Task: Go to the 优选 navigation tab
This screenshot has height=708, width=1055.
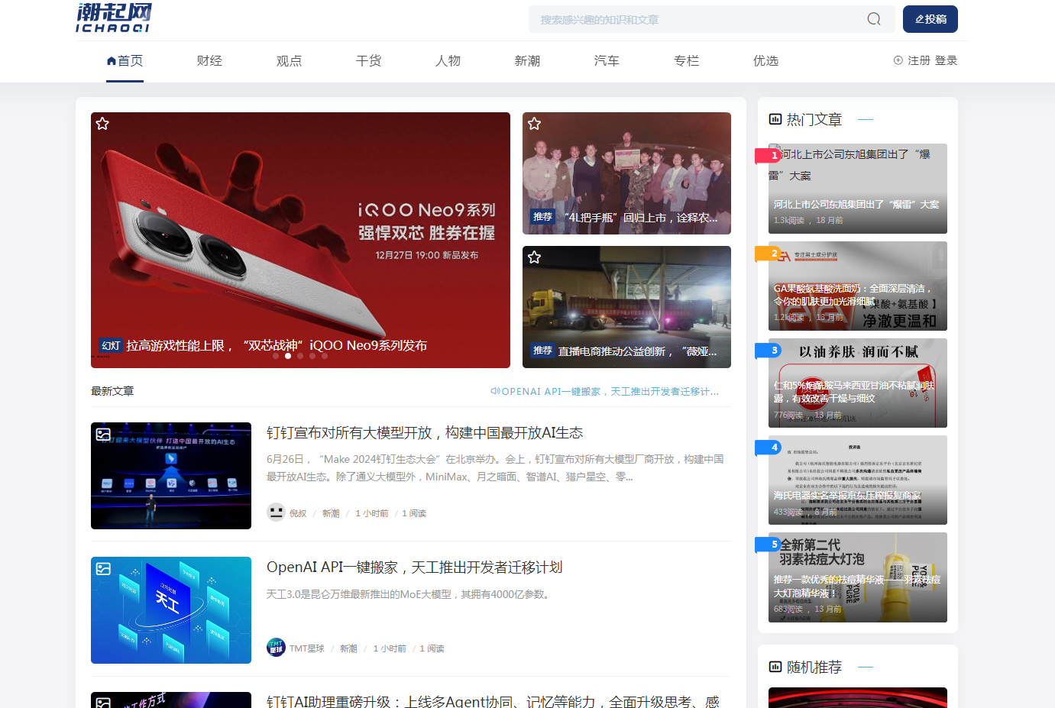Action: point(765,61)
